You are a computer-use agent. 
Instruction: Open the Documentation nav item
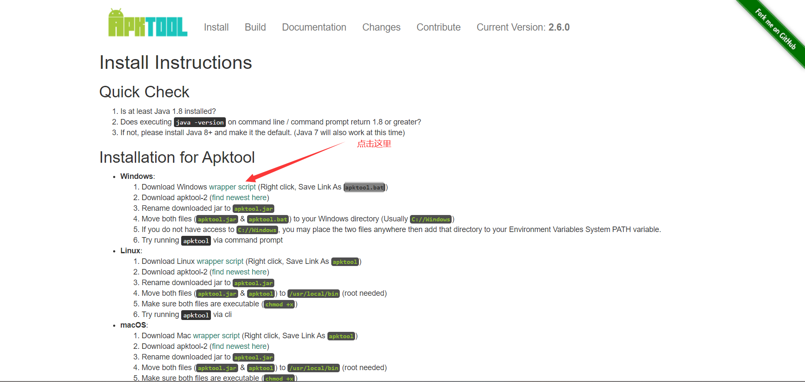(x=314, y=27)
